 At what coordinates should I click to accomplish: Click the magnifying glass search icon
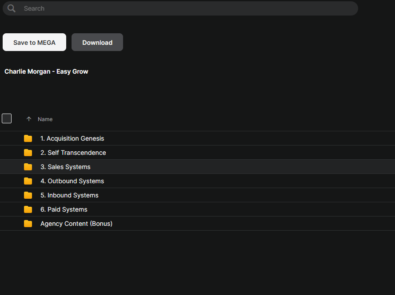[12, 8]
